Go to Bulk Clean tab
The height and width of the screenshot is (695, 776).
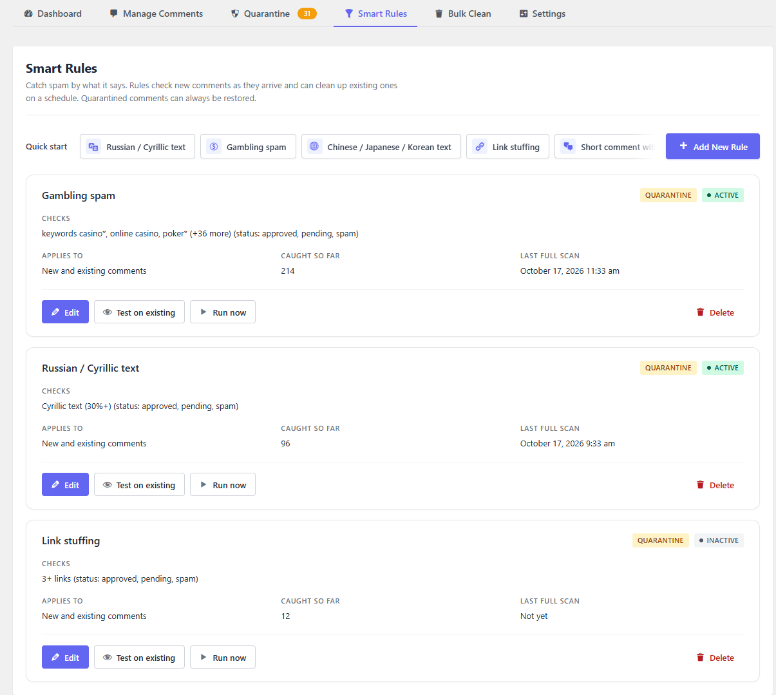463,14
